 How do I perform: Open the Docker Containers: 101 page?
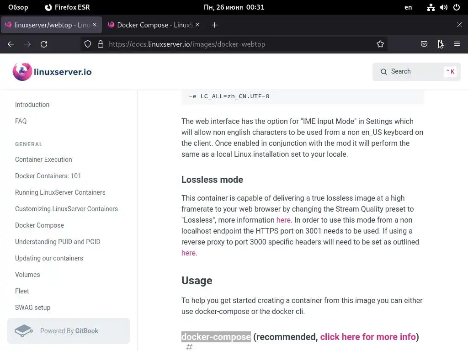point(48,176)
